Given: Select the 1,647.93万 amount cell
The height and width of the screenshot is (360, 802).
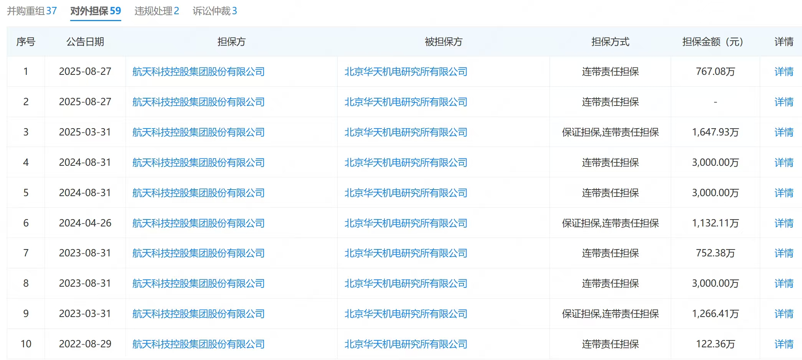Looking at the screenshot, I should coord(715,132).
